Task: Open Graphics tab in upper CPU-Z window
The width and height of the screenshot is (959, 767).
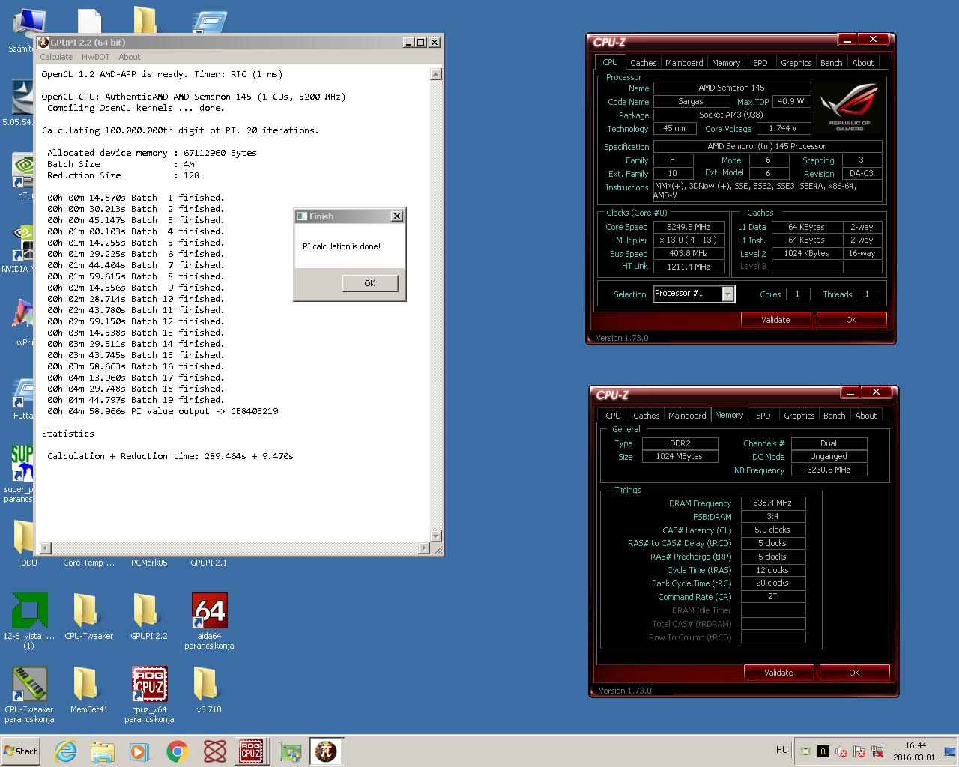Action: point(796,63)
